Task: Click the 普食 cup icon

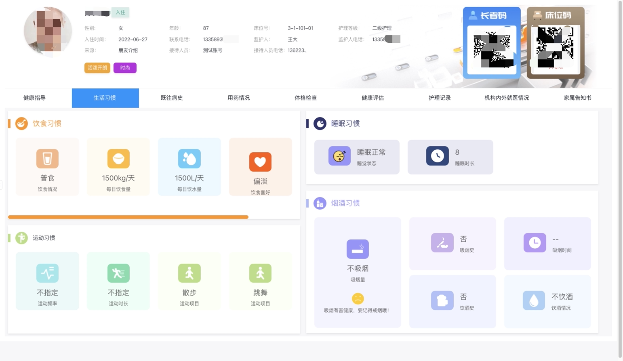Action: click(47, 159)
